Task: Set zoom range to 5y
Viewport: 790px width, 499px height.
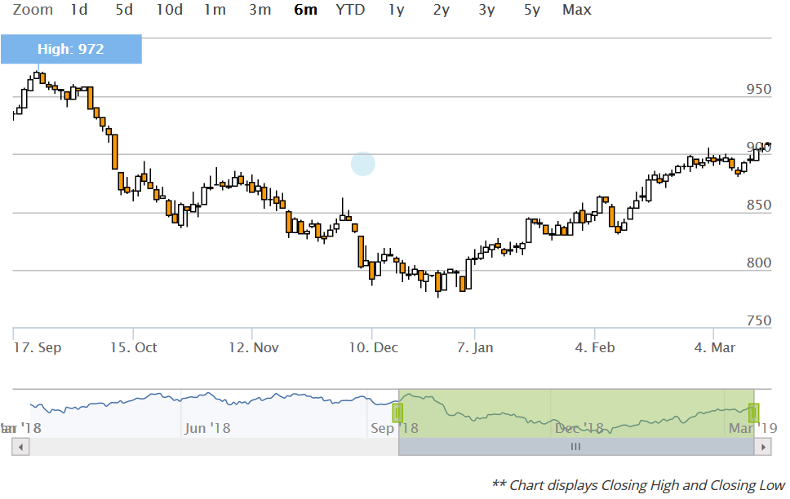Action: click(532, 10)
